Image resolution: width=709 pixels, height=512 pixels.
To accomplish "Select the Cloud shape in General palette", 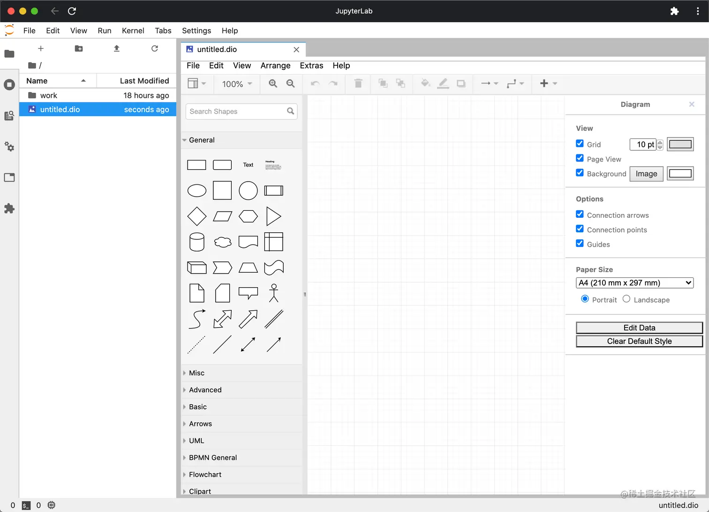I will [222, 242].
